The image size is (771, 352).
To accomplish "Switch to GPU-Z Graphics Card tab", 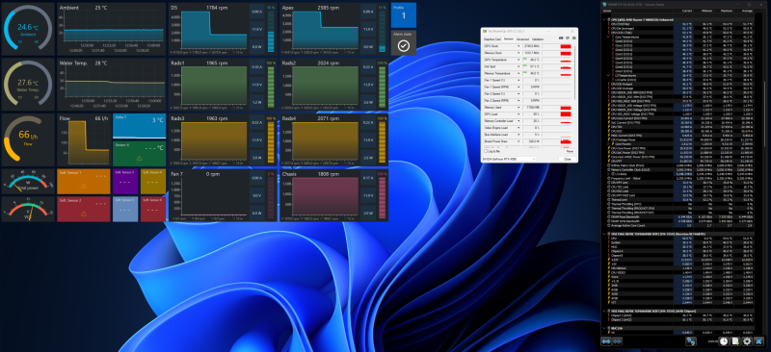I will [x=492, y=38].
